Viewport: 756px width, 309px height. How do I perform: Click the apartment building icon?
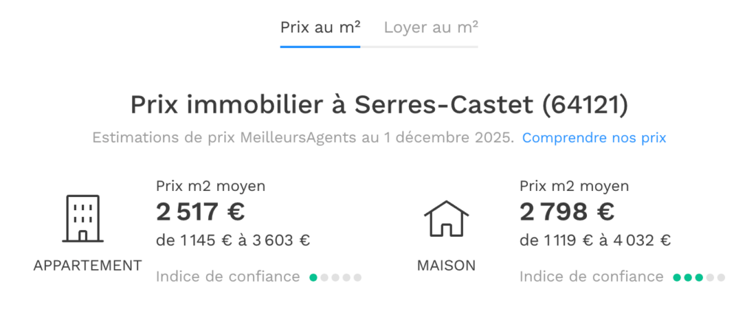click(83, 218)
